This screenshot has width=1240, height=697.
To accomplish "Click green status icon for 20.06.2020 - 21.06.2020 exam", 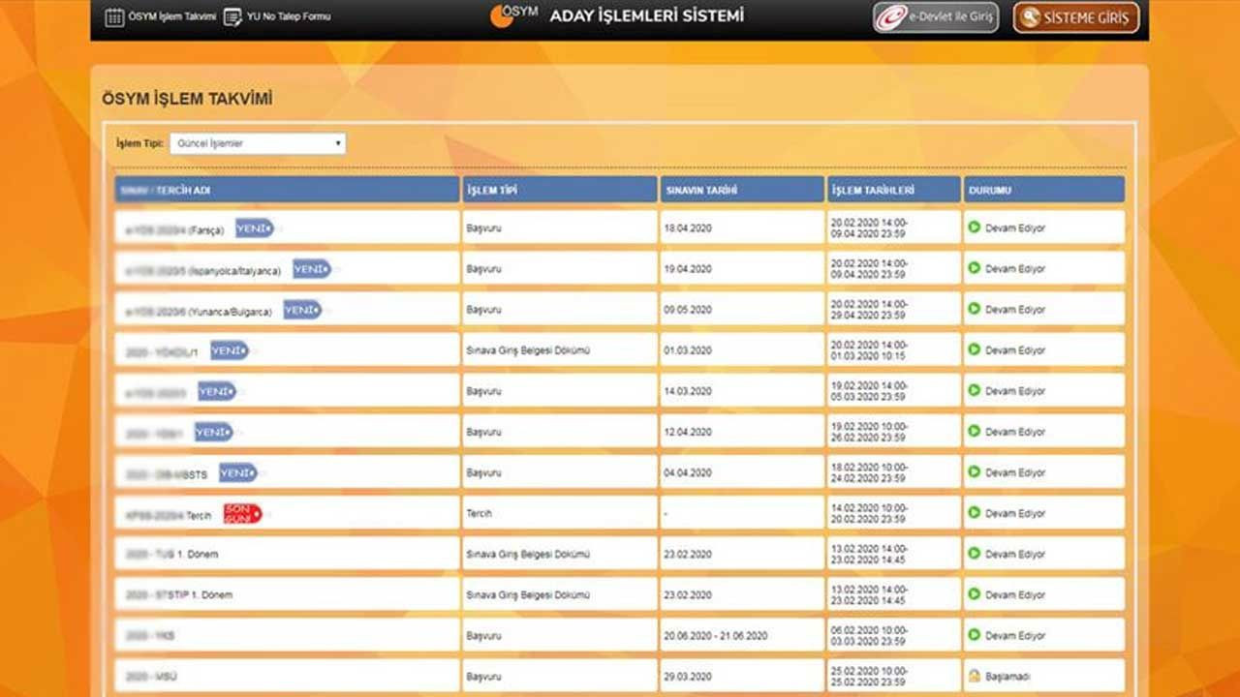I will pos(974,634).
